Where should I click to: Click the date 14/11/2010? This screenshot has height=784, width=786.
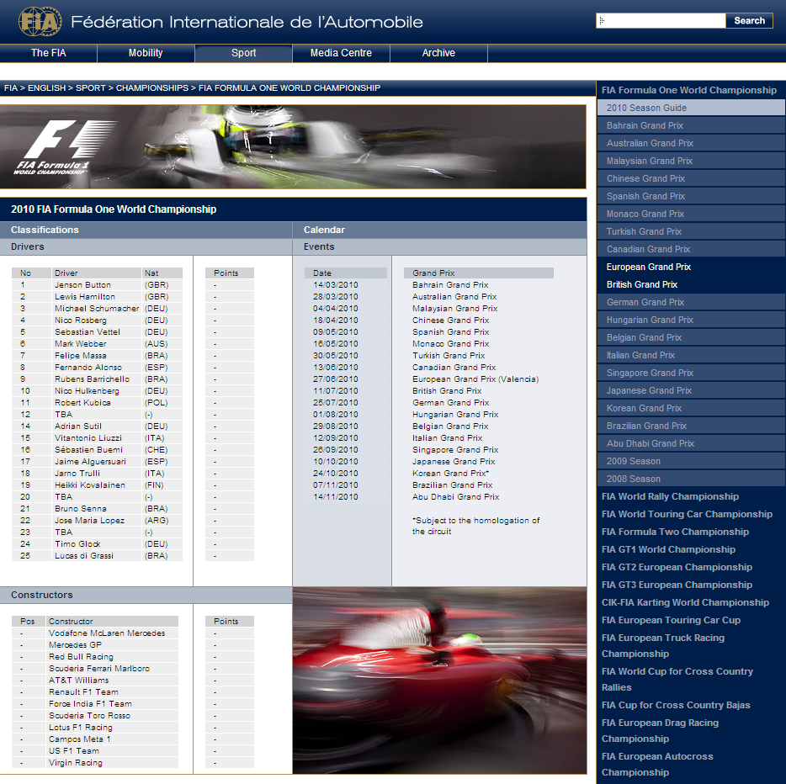click(x=335, y=496)
